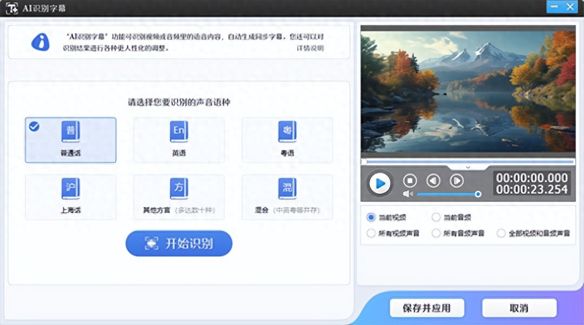584x325 pixels.
Task: Click the 开始识别 start recognition button
Action: 179,244
